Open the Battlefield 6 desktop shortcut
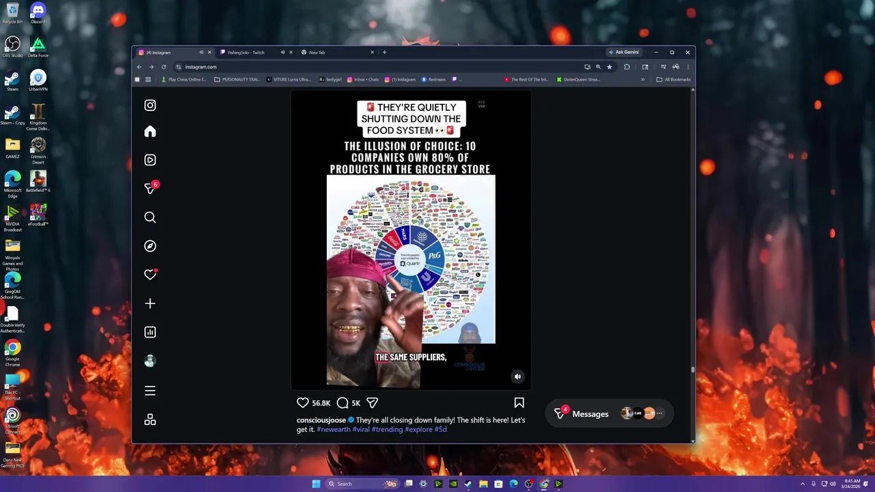 [38, 181]
